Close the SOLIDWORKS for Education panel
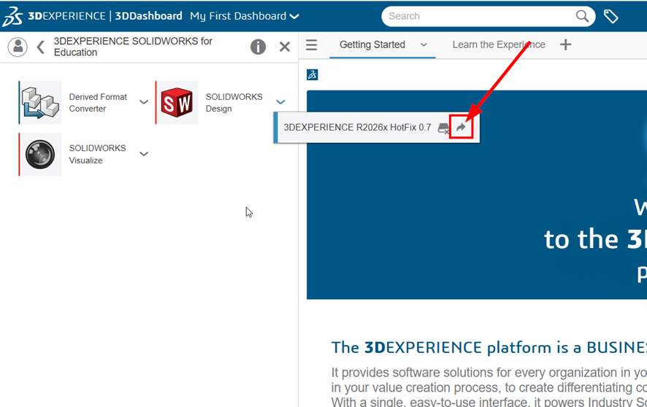The height and width of the screenshot is (407, 647). (x=285, y=47)
